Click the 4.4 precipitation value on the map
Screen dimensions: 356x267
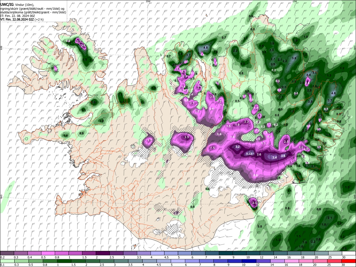coord(308,75)
